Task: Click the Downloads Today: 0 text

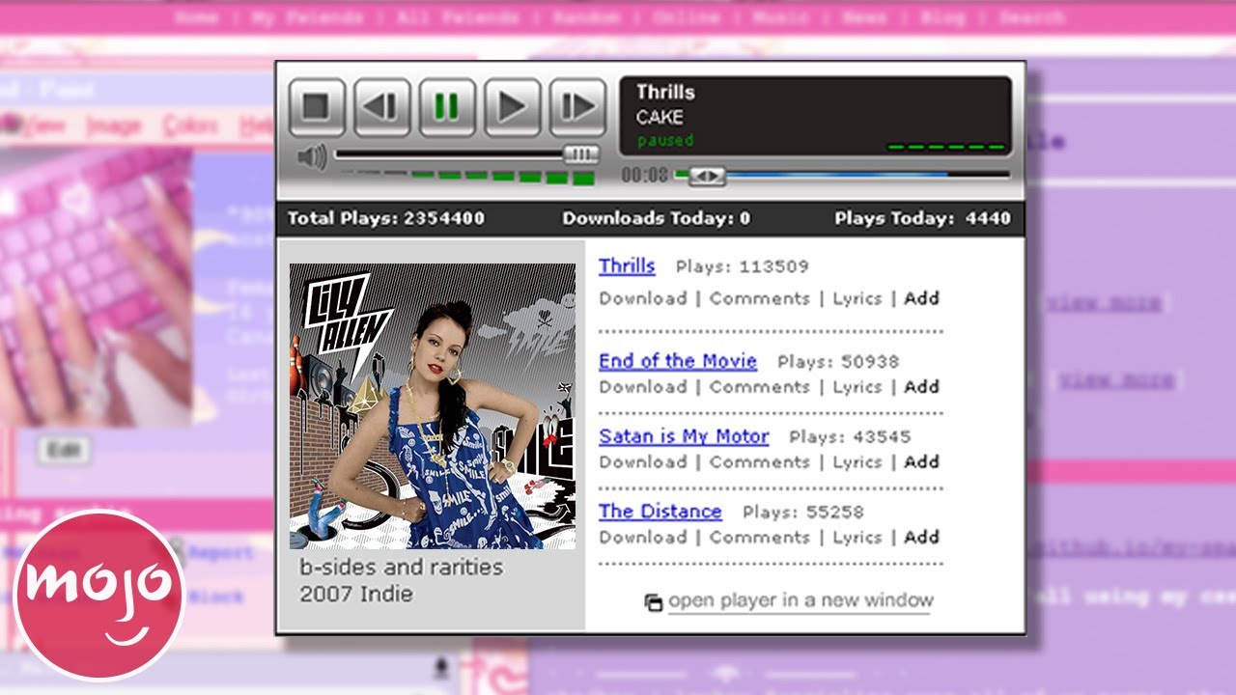Action: (657, 218)
